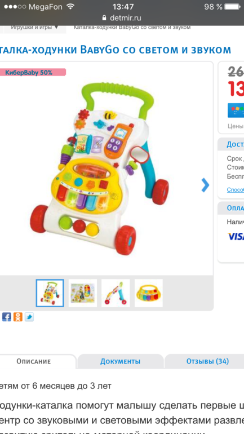Tap the battery icon in status bar
244x434 pixels.
pyautogui.click(x=232, y=7)
